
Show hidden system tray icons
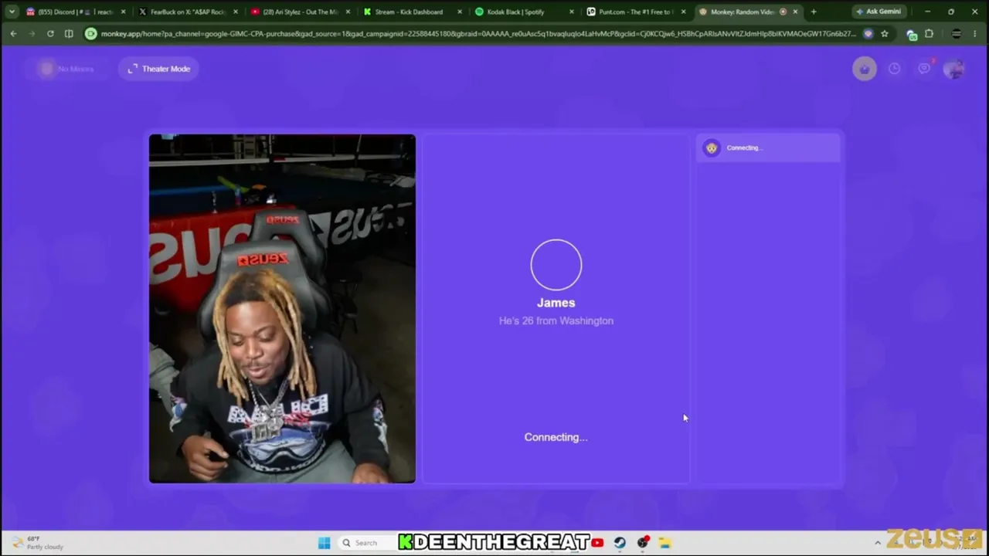(x=878, y=543)
